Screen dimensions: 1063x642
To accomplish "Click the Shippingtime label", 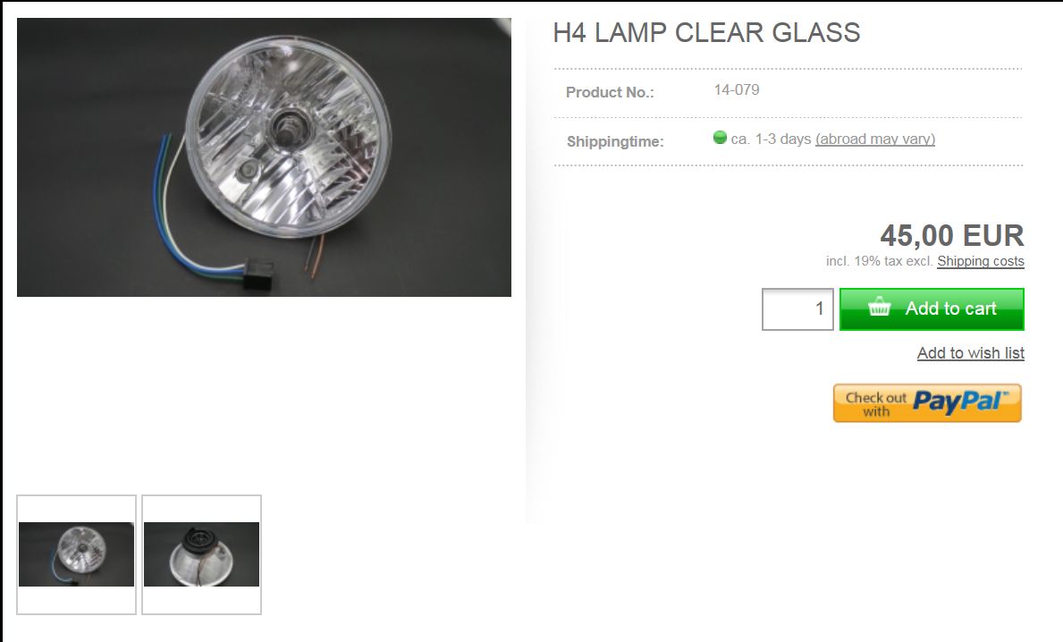I will (615, 141).
